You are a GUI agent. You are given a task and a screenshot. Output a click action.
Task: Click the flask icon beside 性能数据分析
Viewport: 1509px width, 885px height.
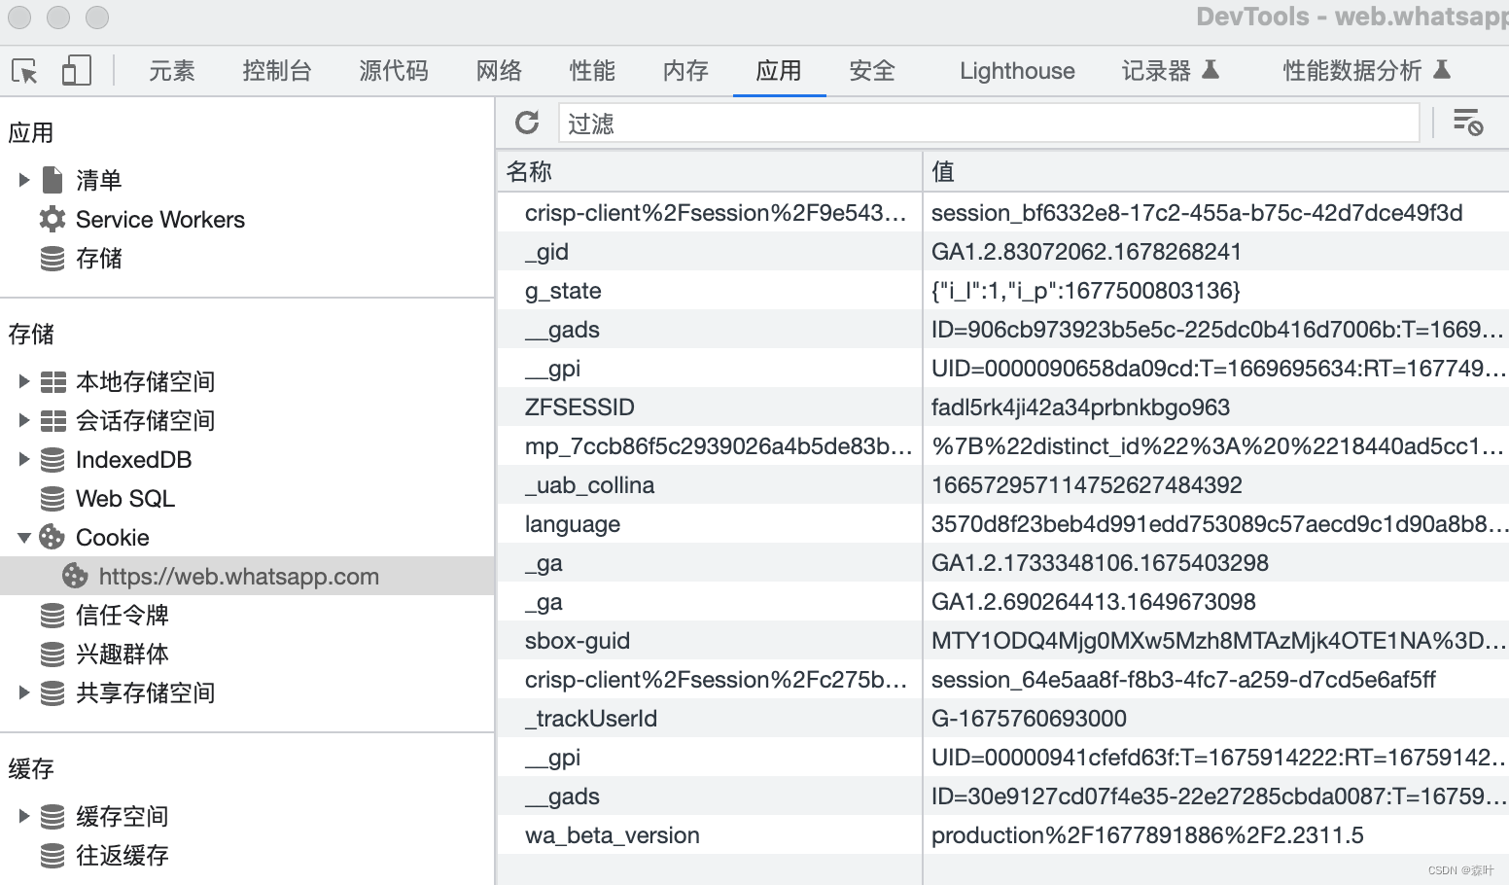pyautogui.click(x=1442, y=69)
